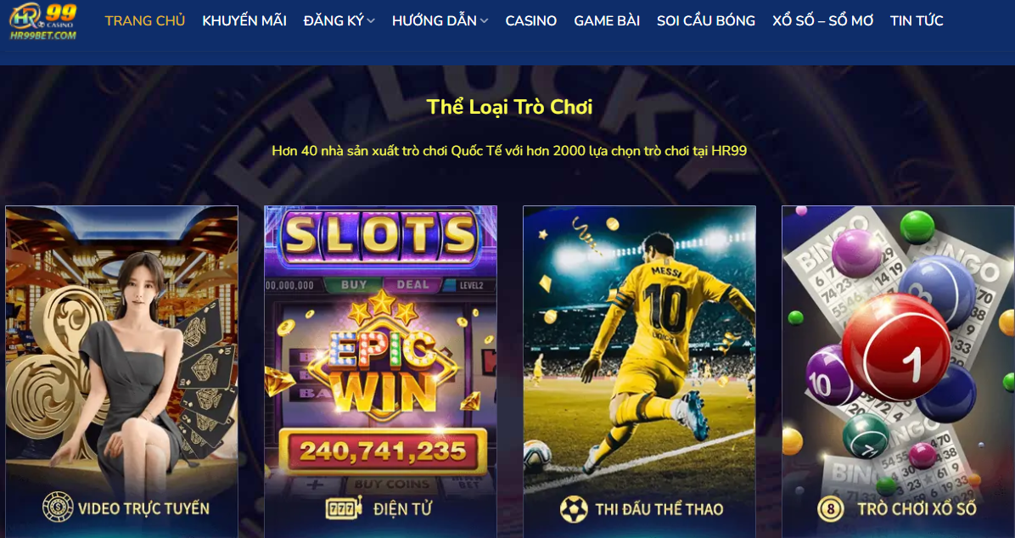Select Game Bài in the navigation
The width and height of the screenshot is (1015, 538).
[607, 20]
